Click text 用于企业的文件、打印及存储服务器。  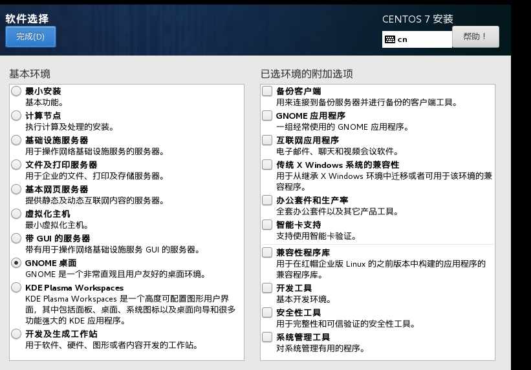pos(94,176)
